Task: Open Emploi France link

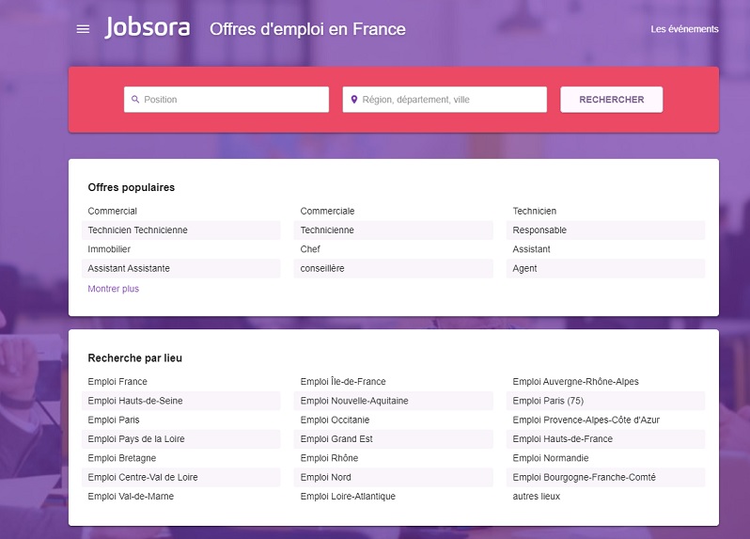Action: click(117, 382)
